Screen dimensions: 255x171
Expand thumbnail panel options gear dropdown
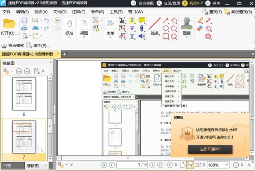11,71
